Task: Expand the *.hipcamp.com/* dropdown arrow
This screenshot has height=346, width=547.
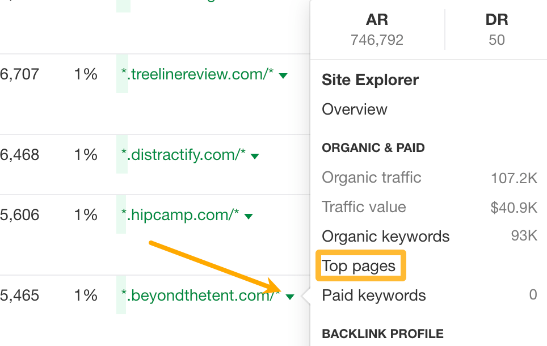Action: [249, 215]
